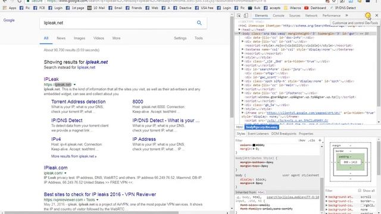Open the 10 Mail bookmark
The image size is (381, 214).
pos(96,8)
